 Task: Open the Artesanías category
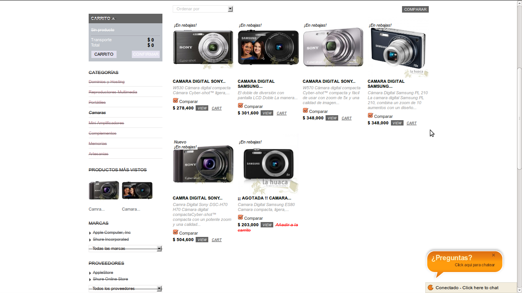99,154
